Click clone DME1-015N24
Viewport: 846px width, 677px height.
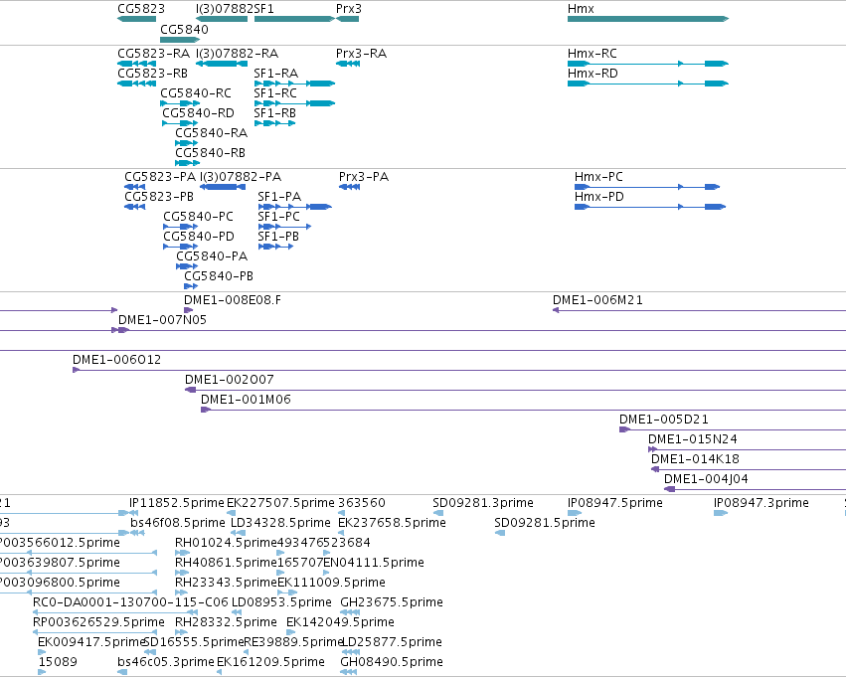coord(748,450)
